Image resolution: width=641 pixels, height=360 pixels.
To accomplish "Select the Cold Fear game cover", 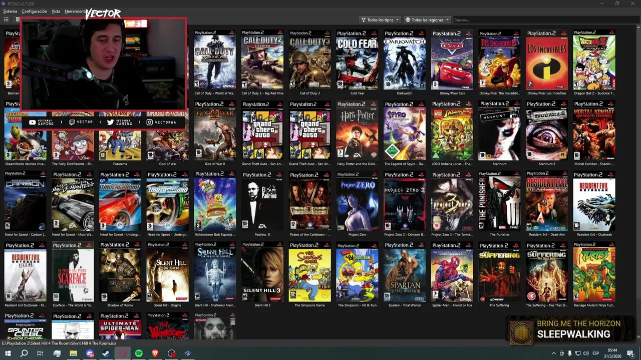I will 357,59.
